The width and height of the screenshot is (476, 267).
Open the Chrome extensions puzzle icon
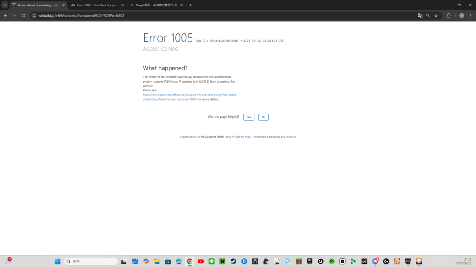[x=449, y=15]
